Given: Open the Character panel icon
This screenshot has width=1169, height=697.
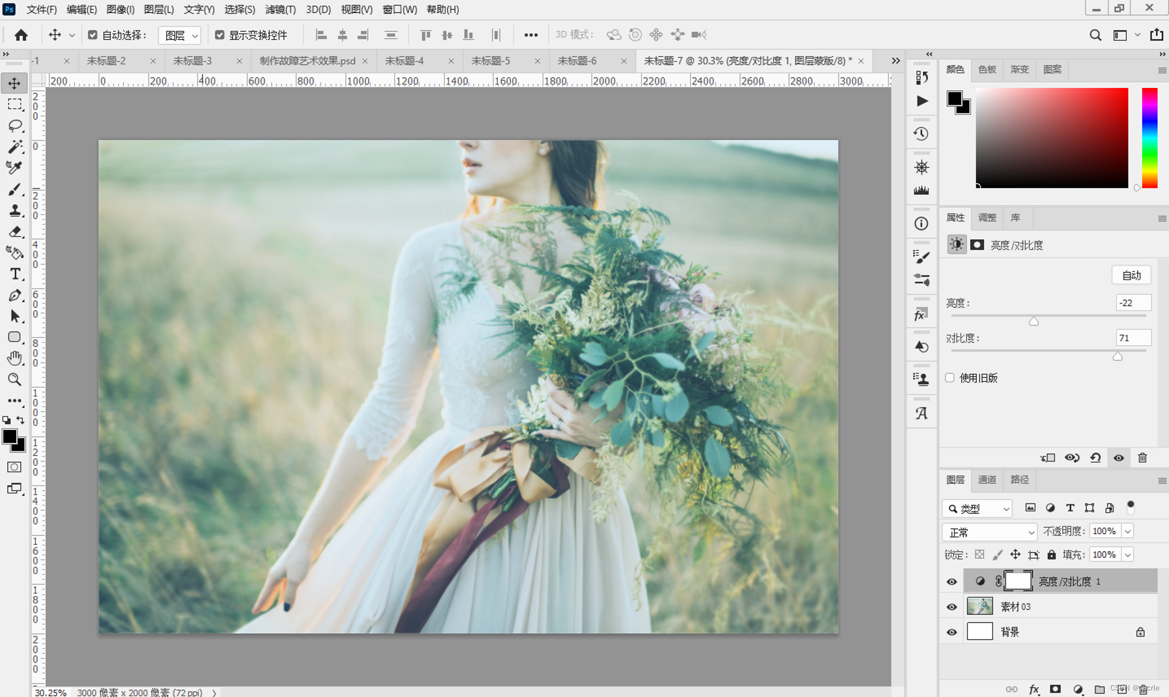Looking at the screenshot, I should click(x=921, y=413).
